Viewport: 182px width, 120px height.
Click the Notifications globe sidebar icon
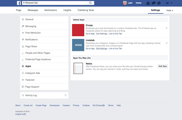[x=23, y=40]
